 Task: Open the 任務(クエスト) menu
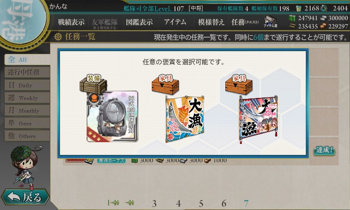click(245, 22)
